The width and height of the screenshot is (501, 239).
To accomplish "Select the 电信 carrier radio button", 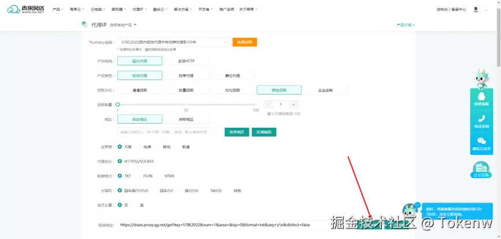I will point(139,147).
